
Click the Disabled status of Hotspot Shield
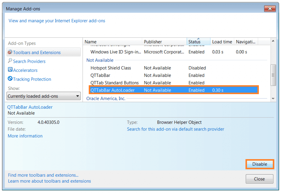[197, 68]
